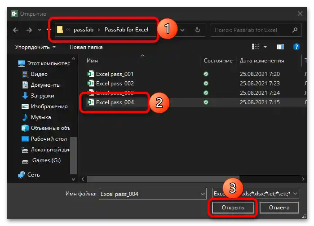
Task: Click Excel icon of Excel pass_004
Action: tap(91, 102)
